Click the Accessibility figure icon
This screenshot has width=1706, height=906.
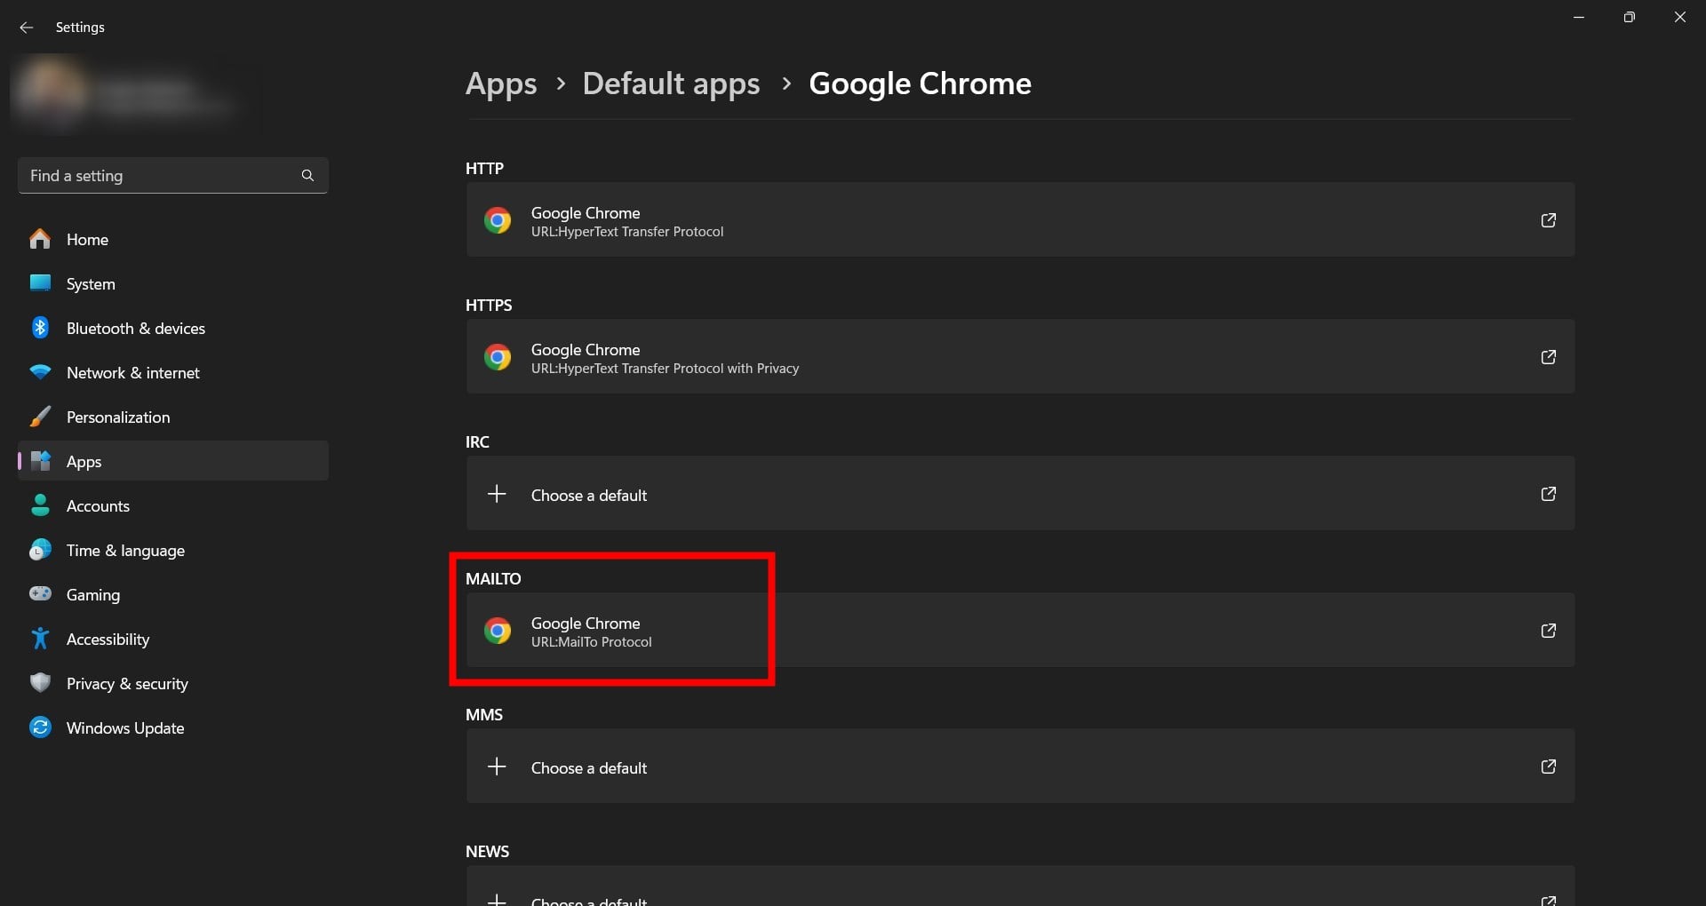pos(40,639)
